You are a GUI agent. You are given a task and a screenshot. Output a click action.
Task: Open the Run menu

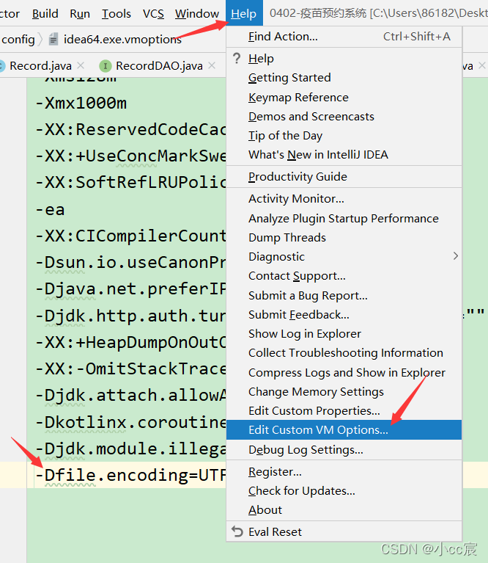point(80,14)
